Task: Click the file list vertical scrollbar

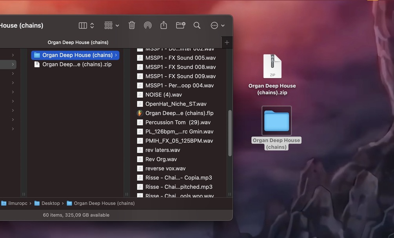Action: pyautogui.click(x=230, y=133)
